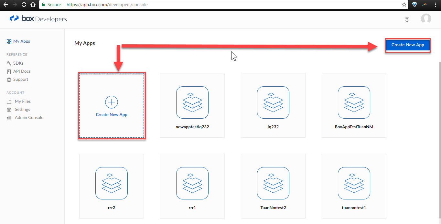Click the iq232 app name
441x224 pixels.
(273, 127)
